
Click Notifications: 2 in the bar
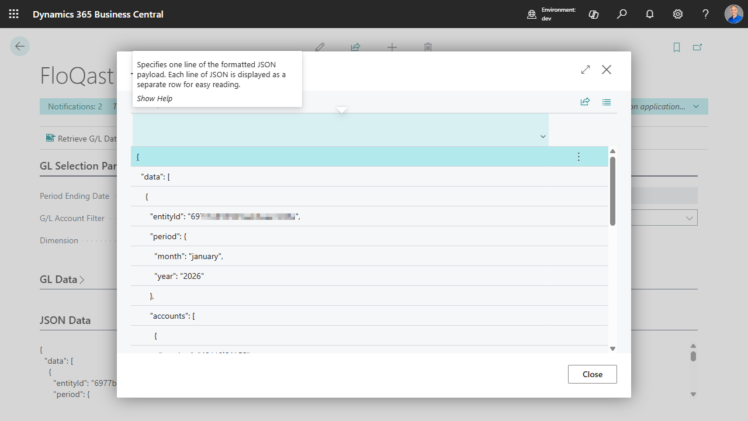tap(75, 106)
